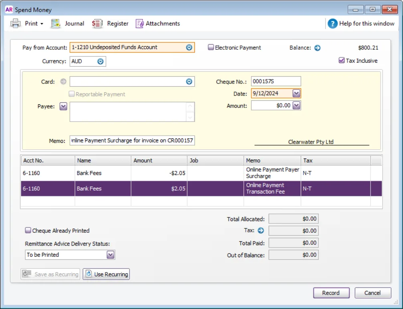Click the Balance zoom arrow icon
Viewport: 403px width, 309px height.
[x=318, y=48]
